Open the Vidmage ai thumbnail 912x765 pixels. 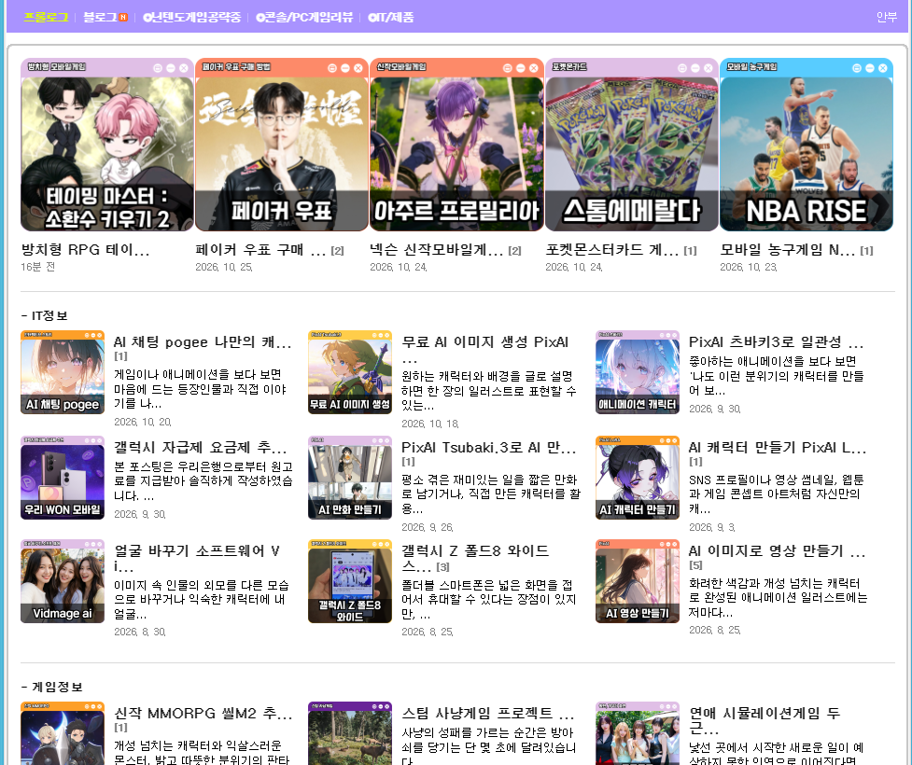63,581
